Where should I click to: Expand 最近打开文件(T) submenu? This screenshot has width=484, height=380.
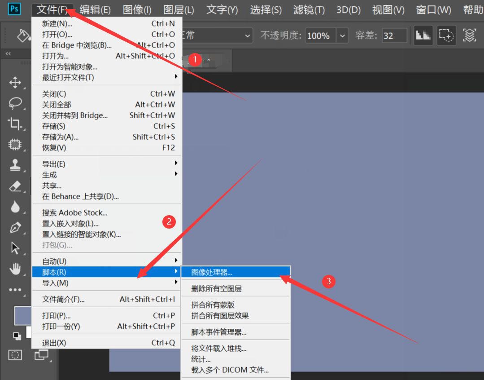pos(107,77)
